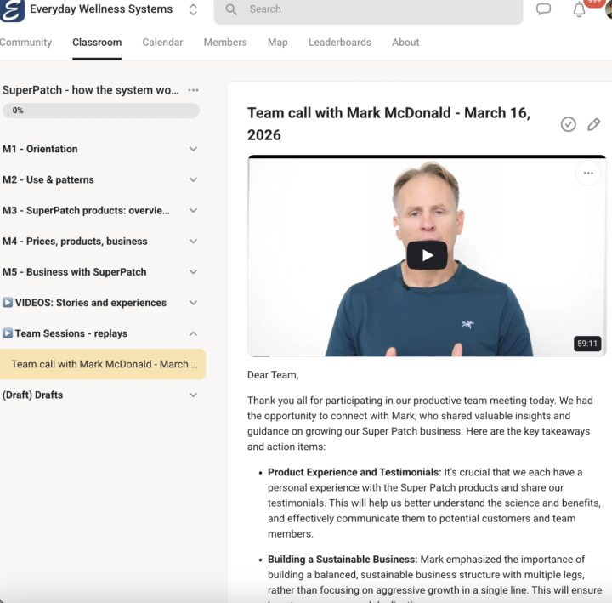Open the Map tab
Image resolution: width=612 pixels, height=603 pixels.
tap(277, 43)
